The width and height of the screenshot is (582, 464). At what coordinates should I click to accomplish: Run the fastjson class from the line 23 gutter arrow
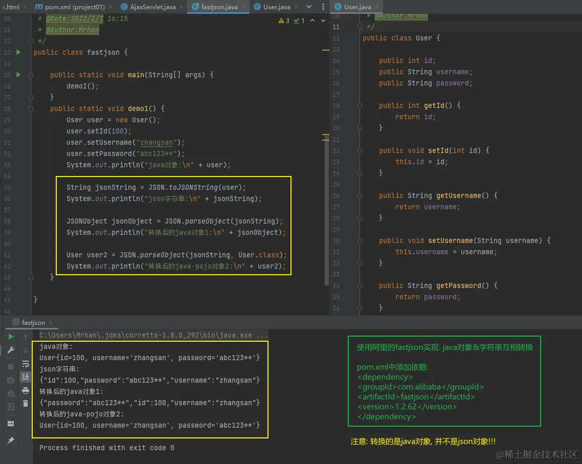pyautogui.click(x=18, y=52)
